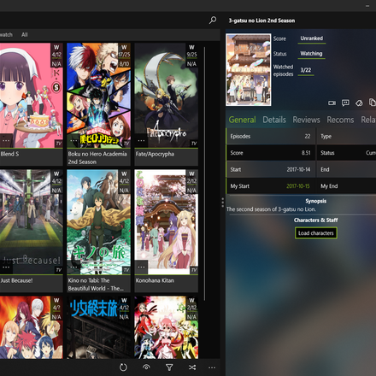Open the Boku no Hero Academia ellipsis menu
The height and width of the screenshot is (376, 376).
pyautogui.click(x=73, y=140)
